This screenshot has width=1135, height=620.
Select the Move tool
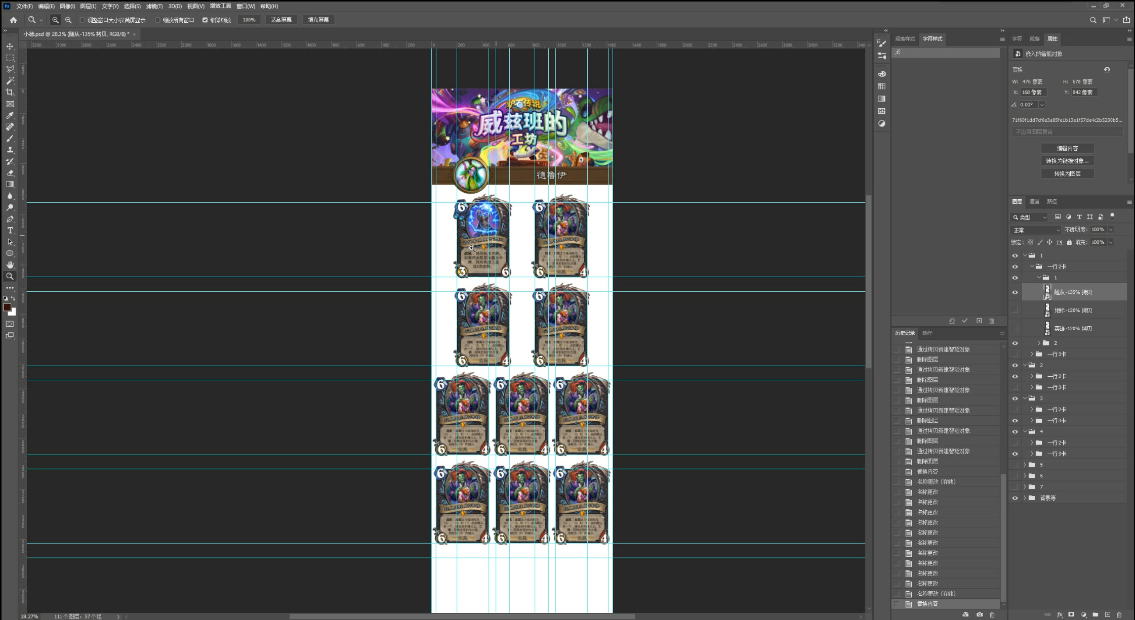point(10,46)
